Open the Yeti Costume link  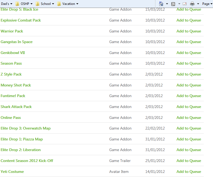(x=12, y=172)
